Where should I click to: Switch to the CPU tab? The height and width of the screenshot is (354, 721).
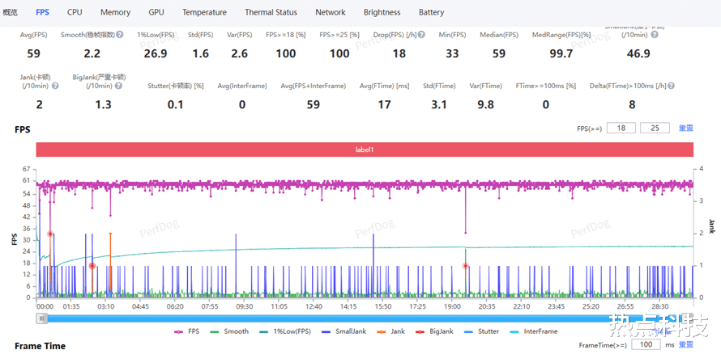[75, 12]
